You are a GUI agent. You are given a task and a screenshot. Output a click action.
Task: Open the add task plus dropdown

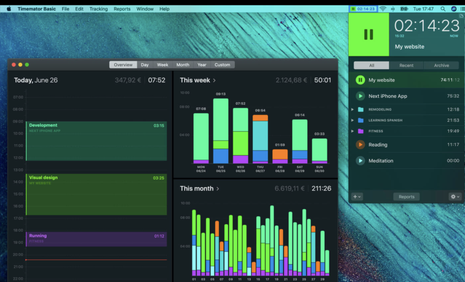tap(357, 196)
